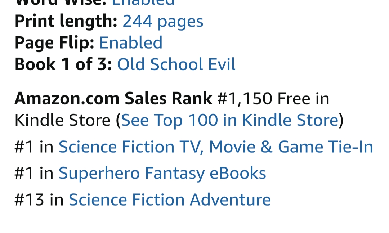Viewport: 389px width, 233px height.
Task: Click the Book 1 of 3 label
Action: 63,64
